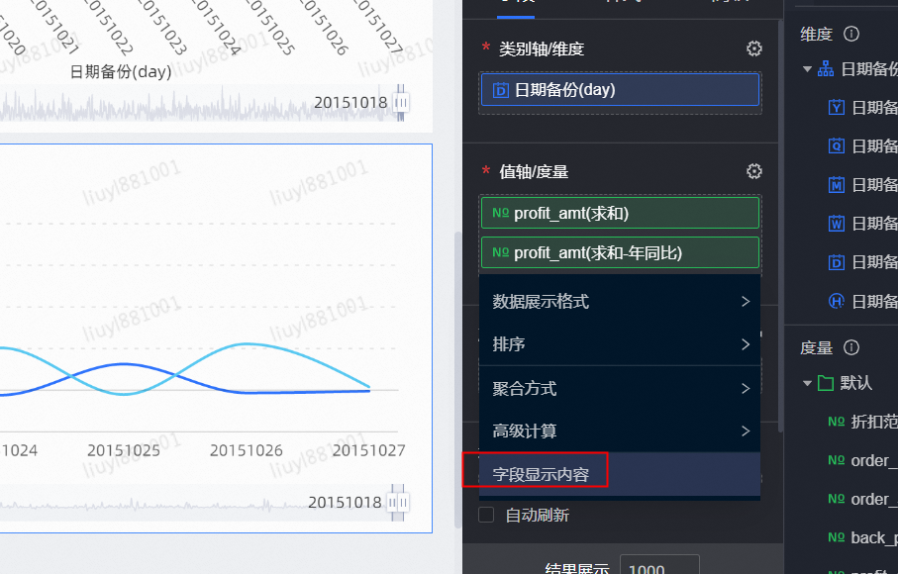The width and height of the screenshot is (898, 574).
Task: Click the profit_amt(求和-年同比) measure field
Action: (620, 253)
